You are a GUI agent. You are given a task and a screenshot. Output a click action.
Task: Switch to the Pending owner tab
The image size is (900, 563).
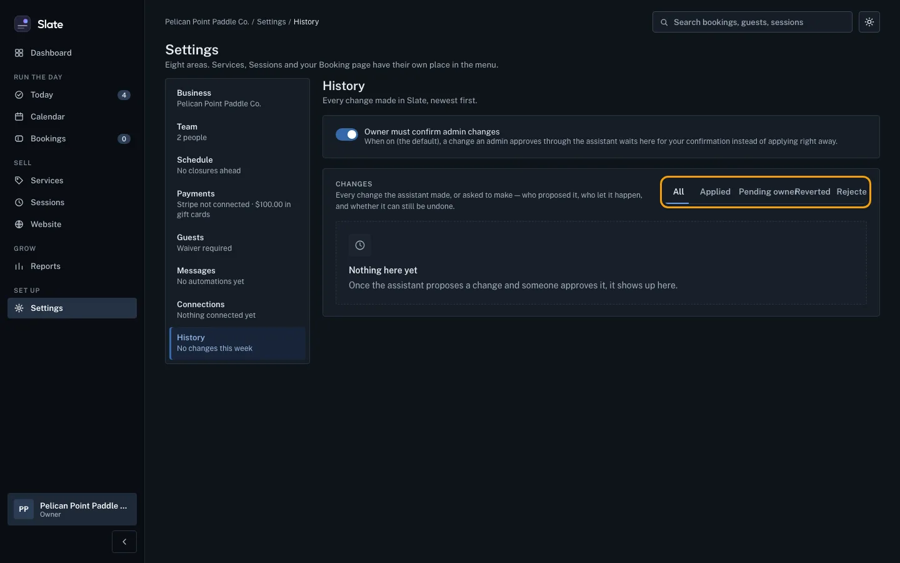pyautogui.click(x=766, y=192)
